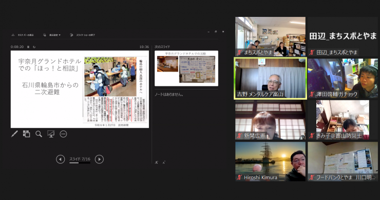Viewport: 380px width, 200px height.
Task: Activate the zoom-into-slide magnifier tool
Action: (x=39, y=134)
